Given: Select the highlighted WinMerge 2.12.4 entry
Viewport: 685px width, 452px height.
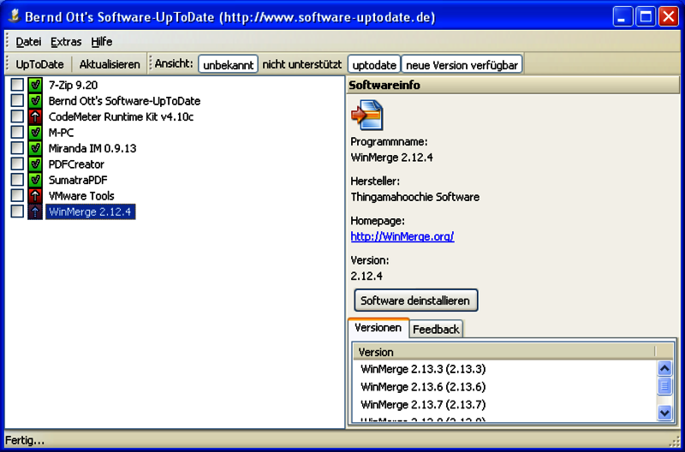Looking at the screenshot, I should tap(90, 211).
